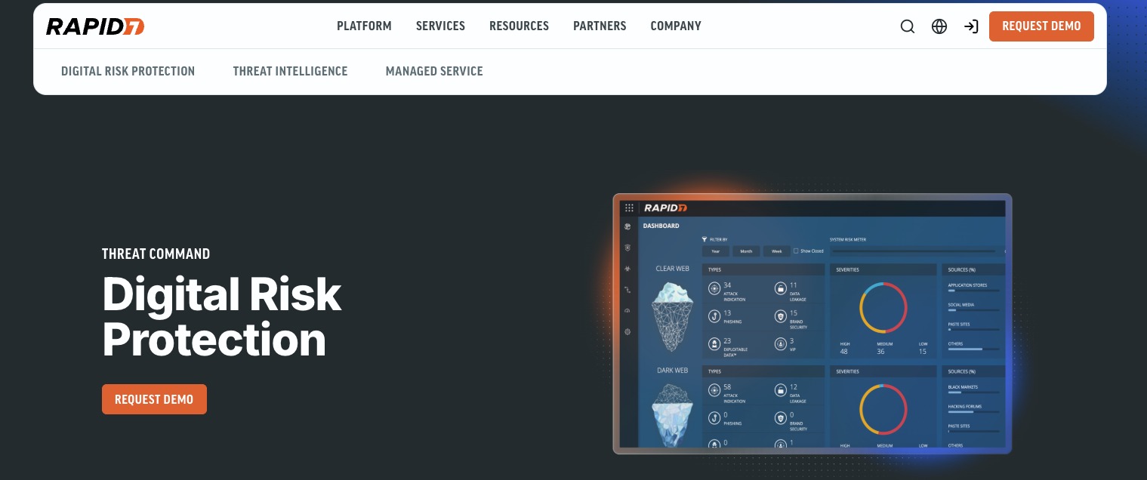This screenshot has height=480, width=1147.
Task: Click the orange Request Demo button
Action: [x=1041, y=26]
